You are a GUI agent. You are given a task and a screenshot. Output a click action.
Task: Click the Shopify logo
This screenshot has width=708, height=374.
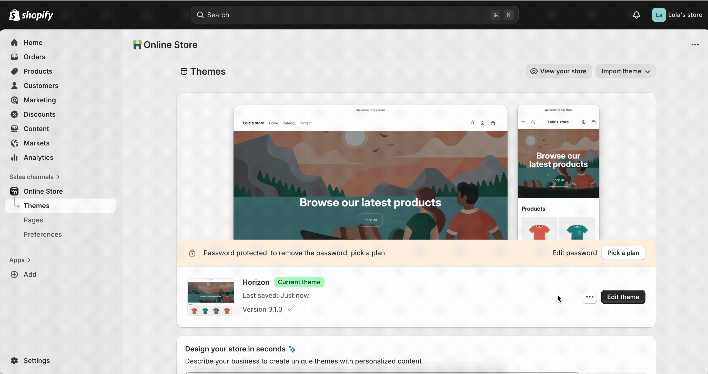[x=31, y=15]
